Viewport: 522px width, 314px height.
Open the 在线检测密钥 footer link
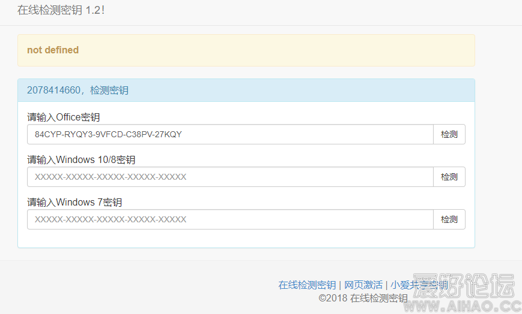pyautogui.click(x=307, y=285)
